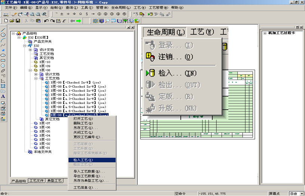Click the Open folder icon
The height and width of the screenshot is (196, 305).
12,21
